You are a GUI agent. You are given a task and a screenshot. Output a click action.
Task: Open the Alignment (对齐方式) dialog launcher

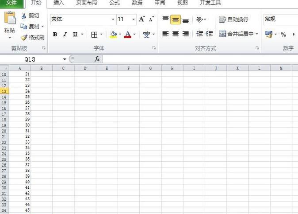(257, 48)
